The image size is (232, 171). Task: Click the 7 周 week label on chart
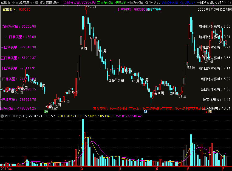pyautogui.click(x=67, y=101)
